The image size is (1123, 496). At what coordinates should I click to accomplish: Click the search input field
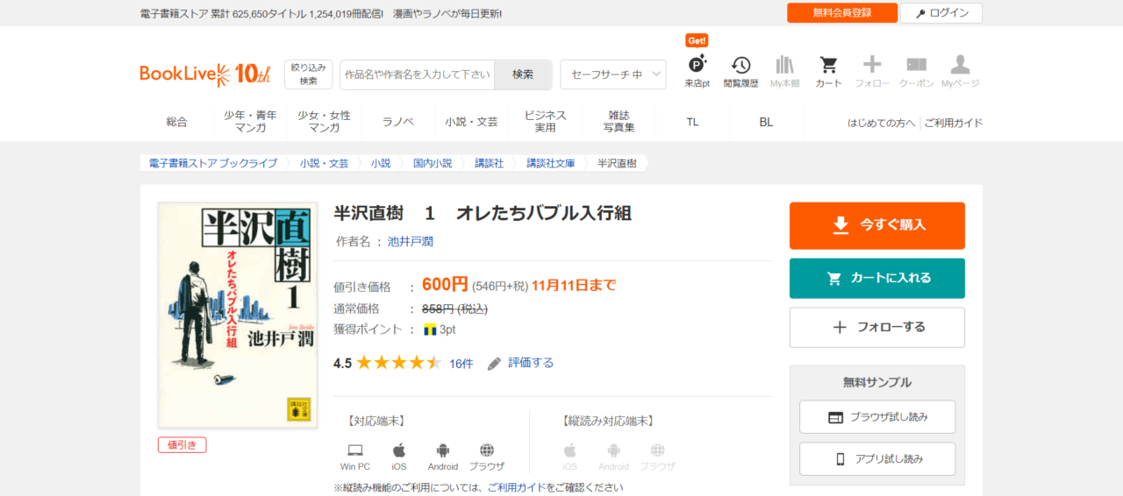[417, 74]
